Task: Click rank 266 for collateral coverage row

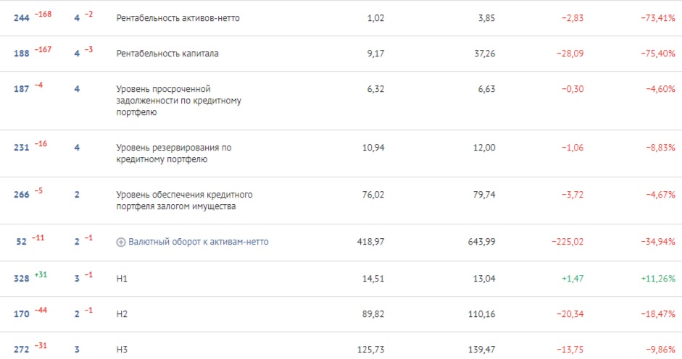Action: point(22,195)
